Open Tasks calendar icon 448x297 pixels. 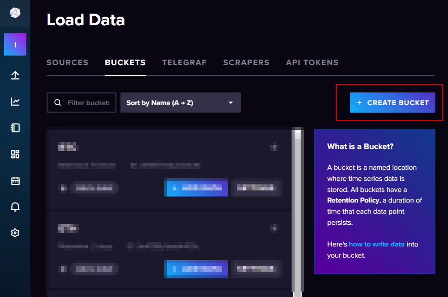coord(15,181)
